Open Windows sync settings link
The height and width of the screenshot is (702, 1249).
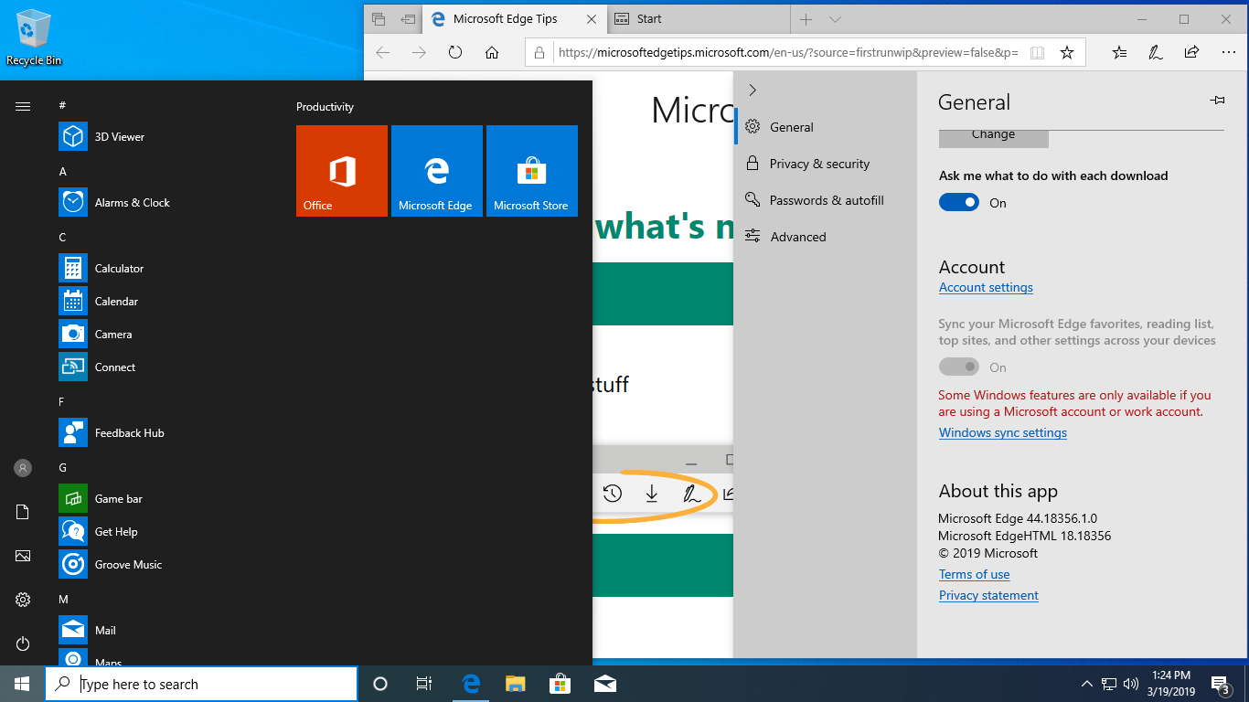click(1003, 432)
